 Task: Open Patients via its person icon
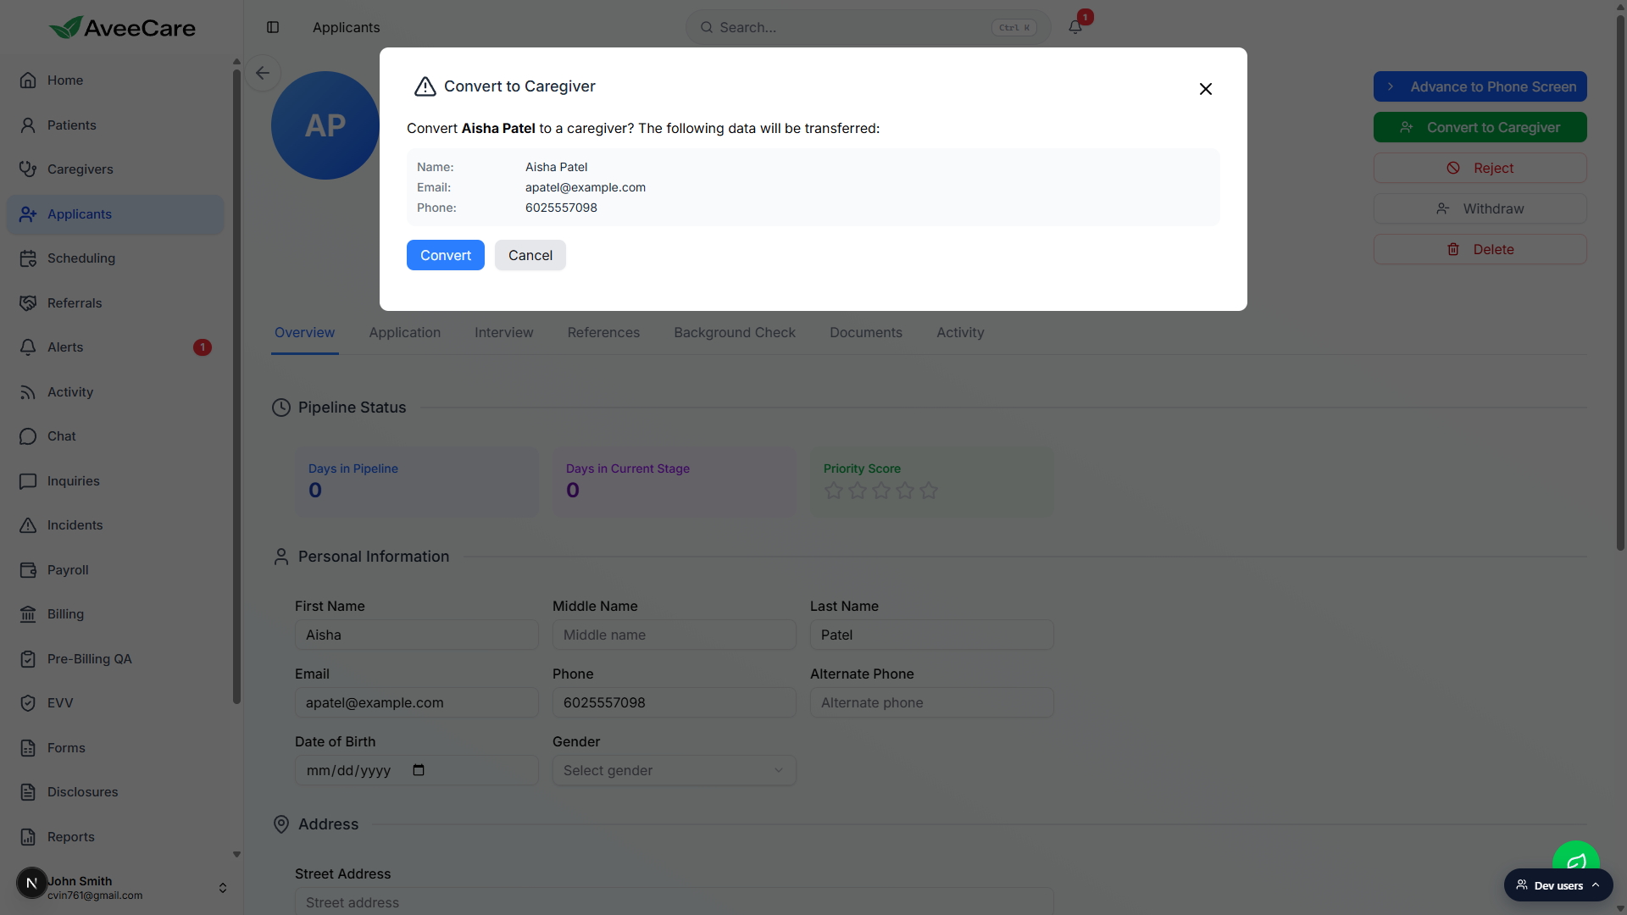pos(28,125)
